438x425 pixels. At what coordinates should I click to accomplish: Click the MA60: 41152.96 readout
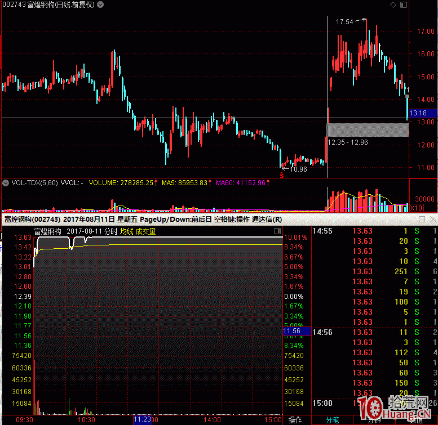point(241,183)
